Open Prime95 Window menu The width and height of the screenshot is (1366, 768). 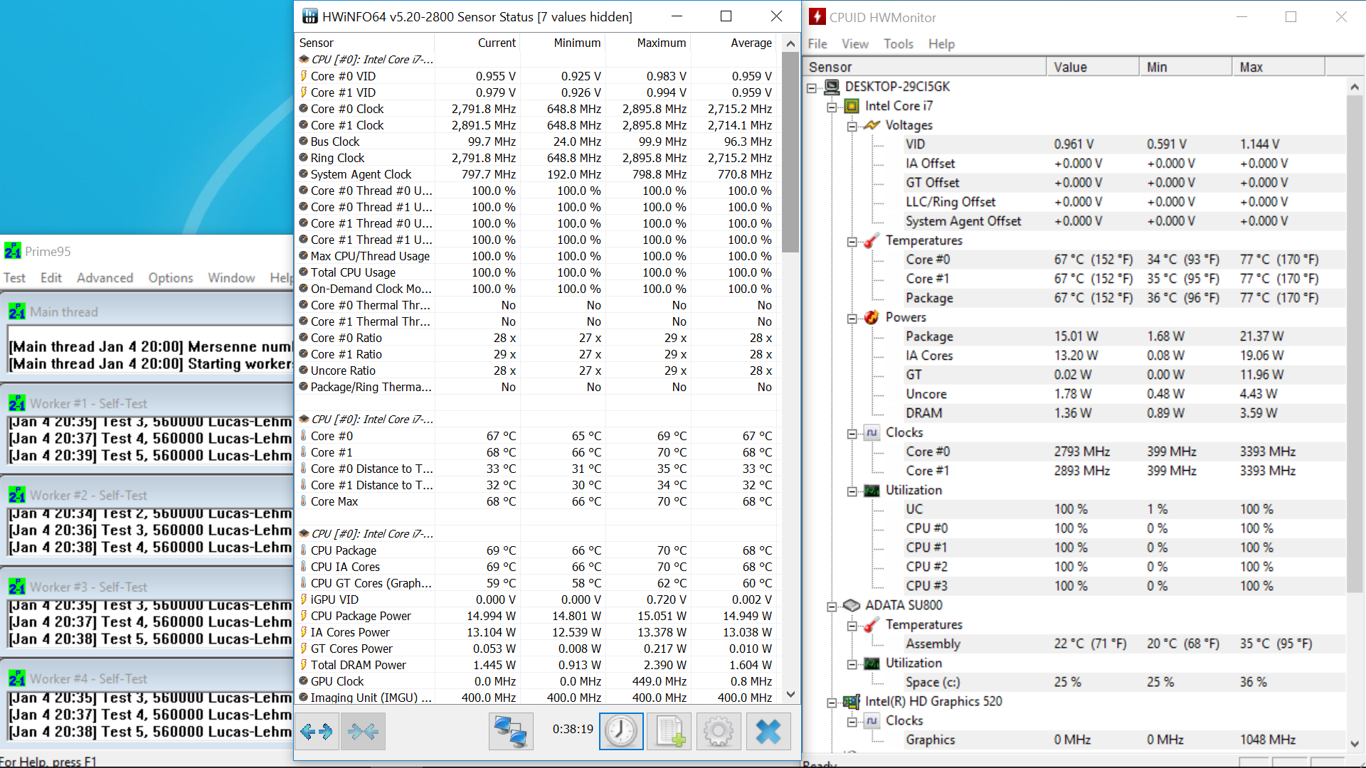231,278
